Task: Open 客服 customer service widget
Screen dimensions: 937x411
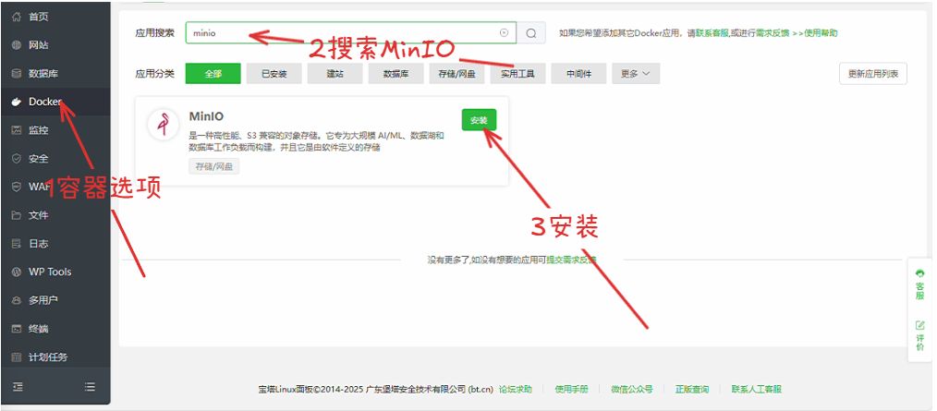Action: pos(919,285)
